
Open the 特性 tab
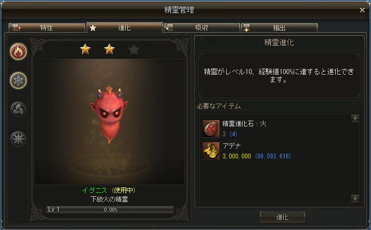coord(47,28)
